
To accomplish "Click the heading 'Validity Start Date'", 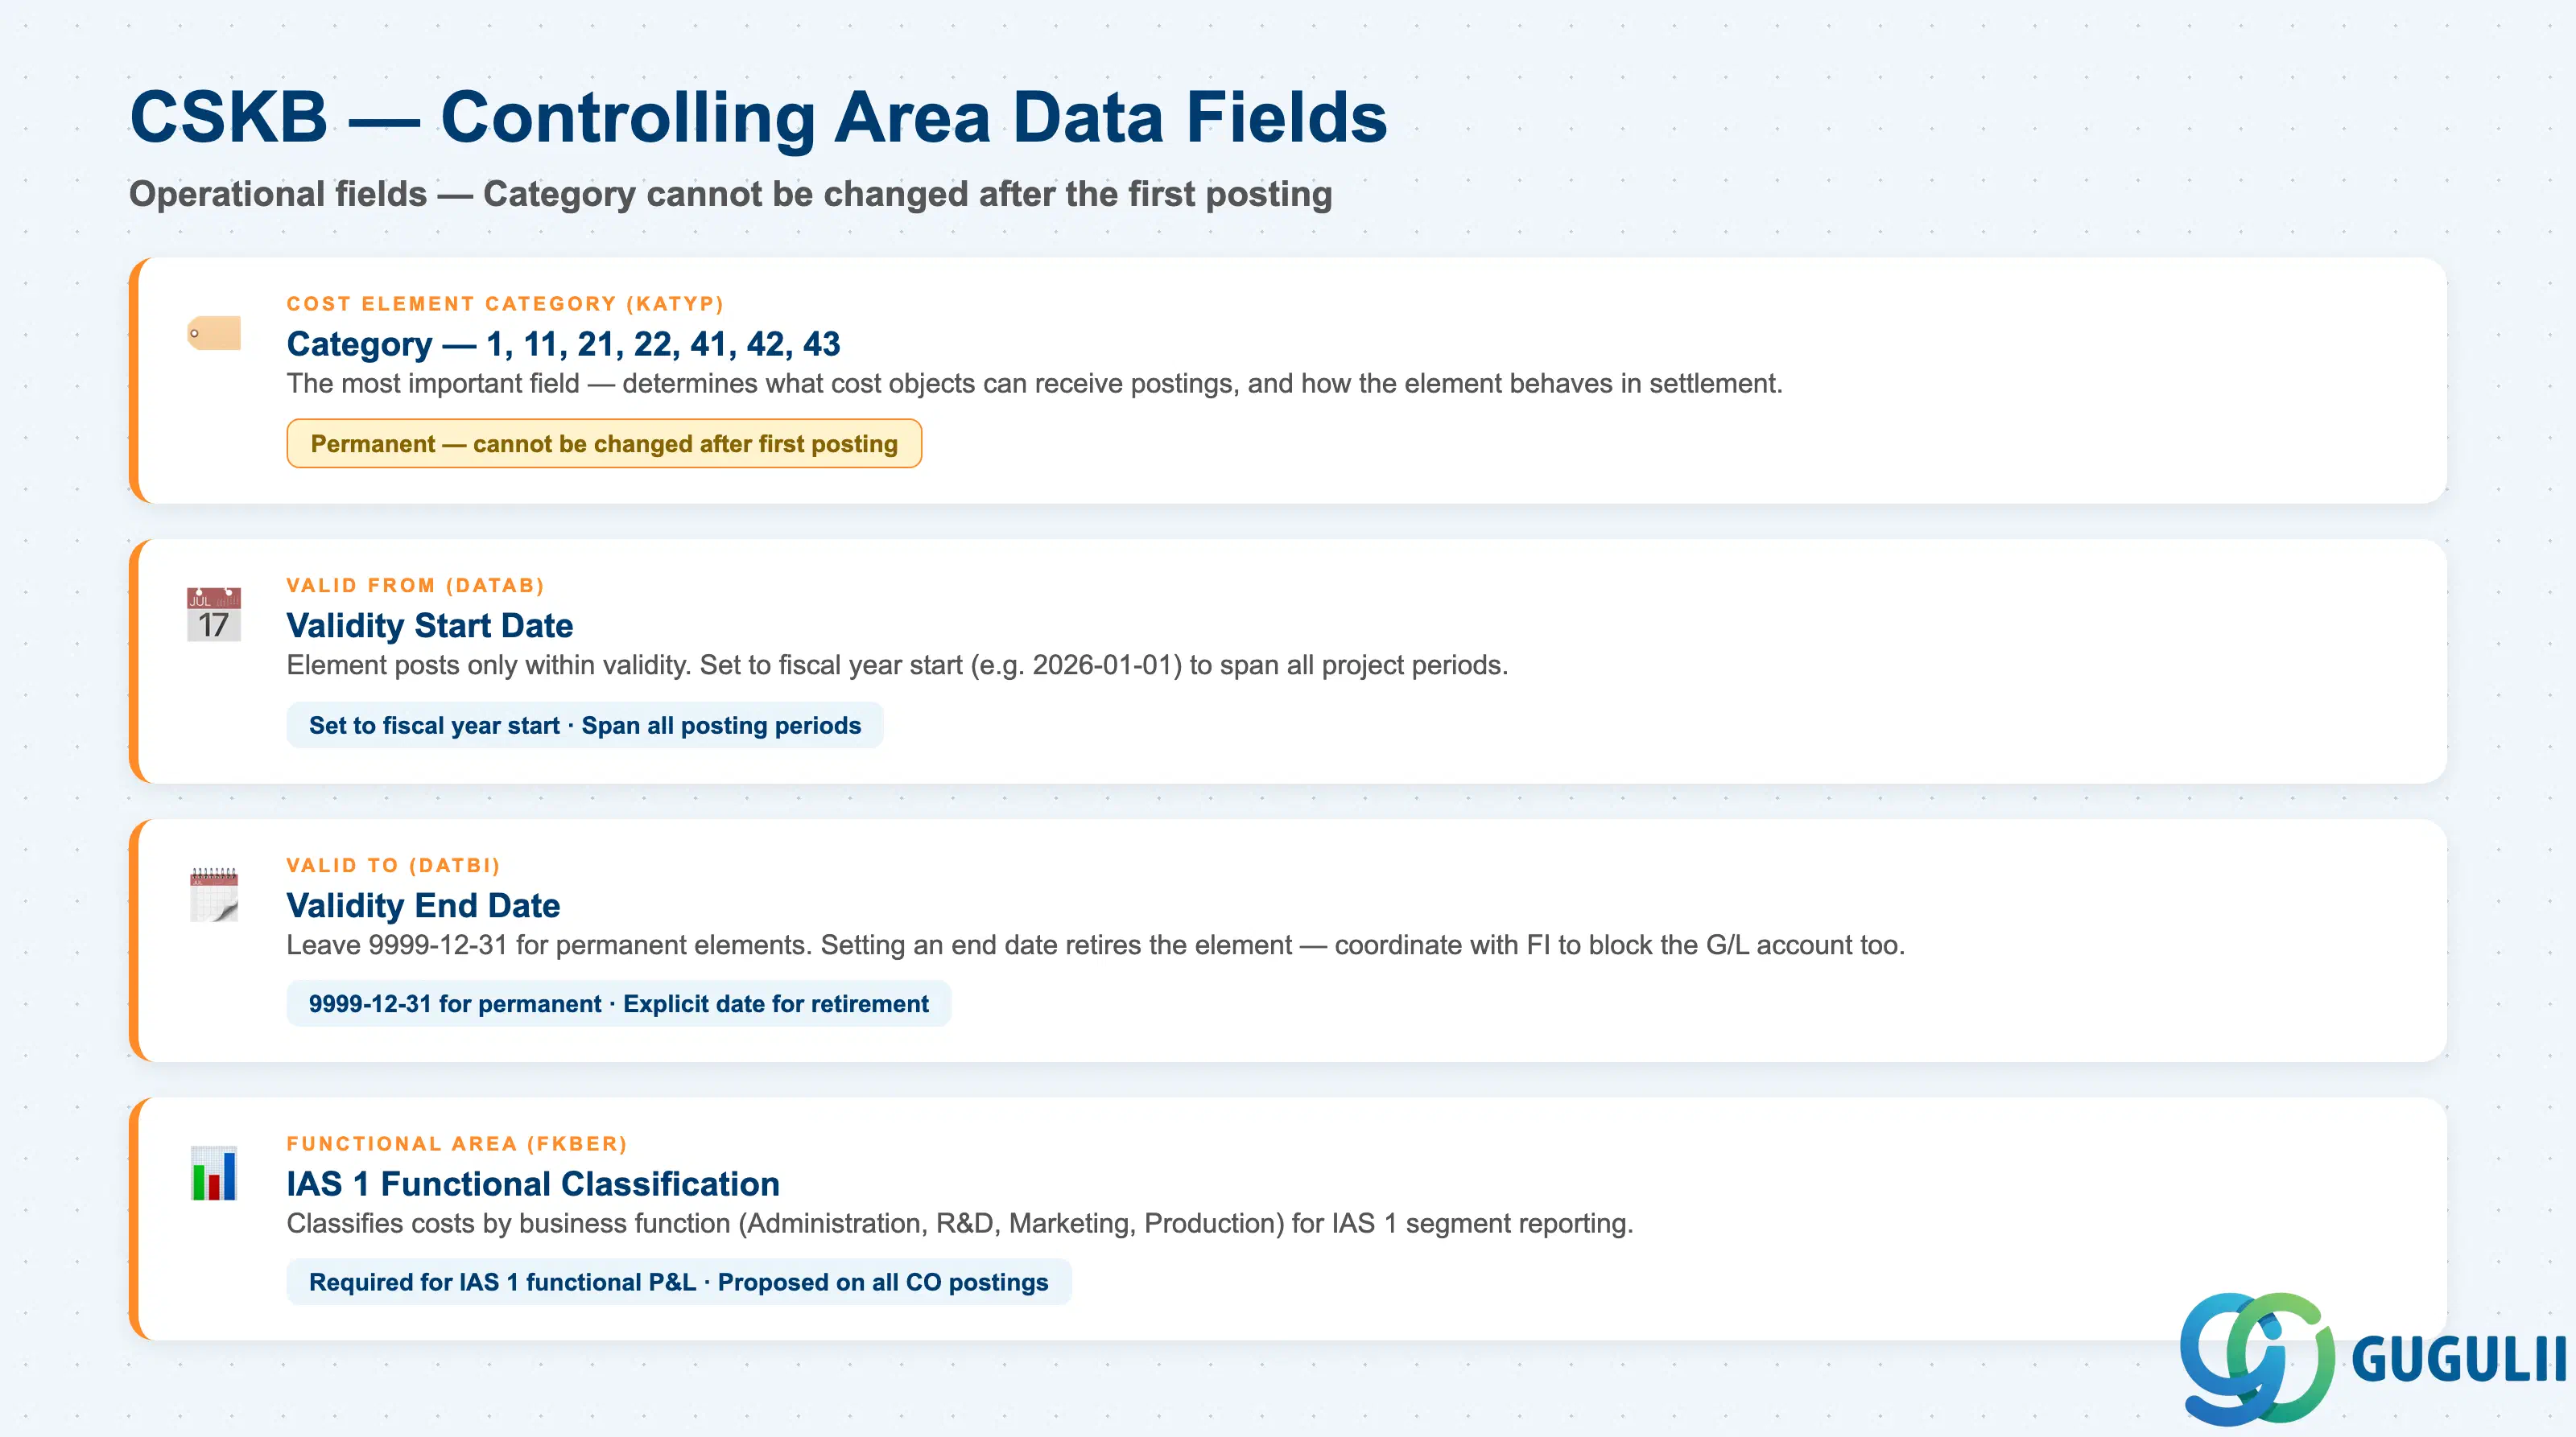I will tap(430, 625).
